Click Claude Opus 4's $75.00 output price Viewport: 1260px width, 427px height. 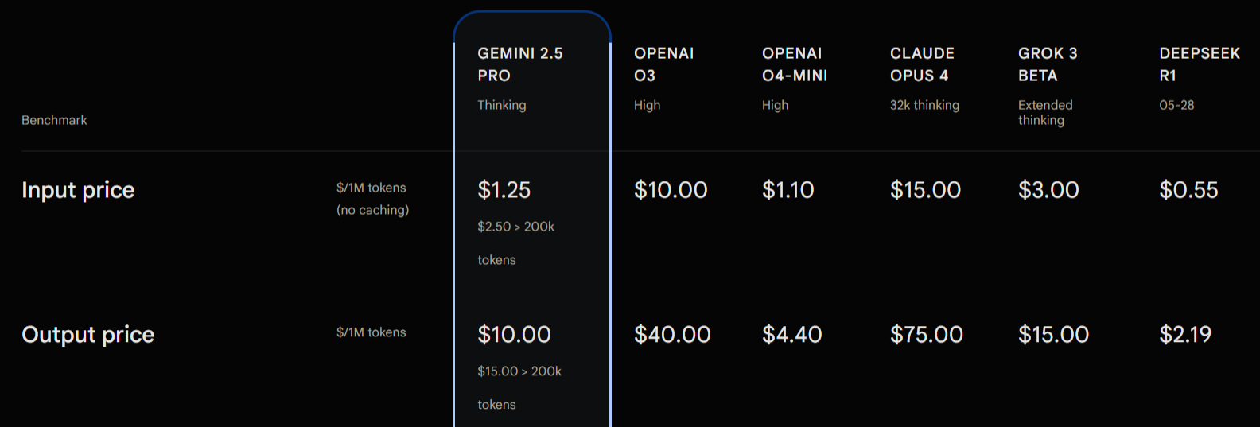click(x=927, y=335)
